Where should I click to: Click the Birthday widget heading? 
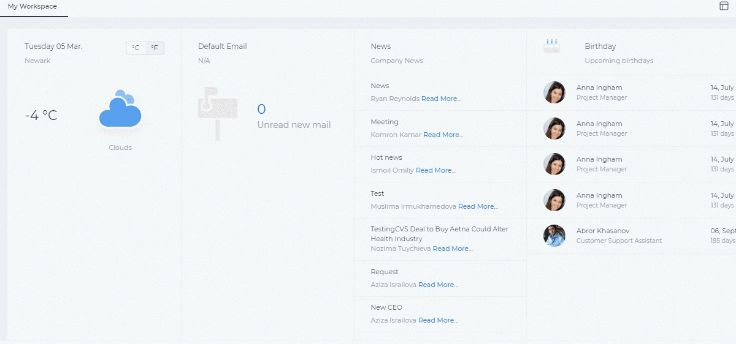click(x=600, y=47)
